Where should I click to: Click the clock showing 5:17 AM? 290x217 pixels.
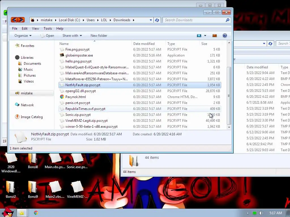point(275,213)
